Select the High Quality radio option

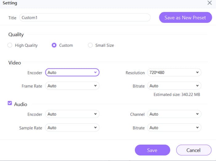click(x=10, y=45)
